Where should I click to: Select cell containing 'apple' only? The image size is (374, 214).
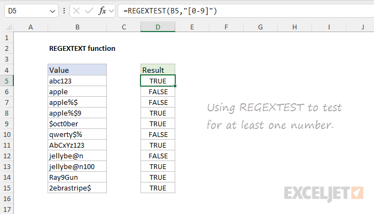(77, 91)
